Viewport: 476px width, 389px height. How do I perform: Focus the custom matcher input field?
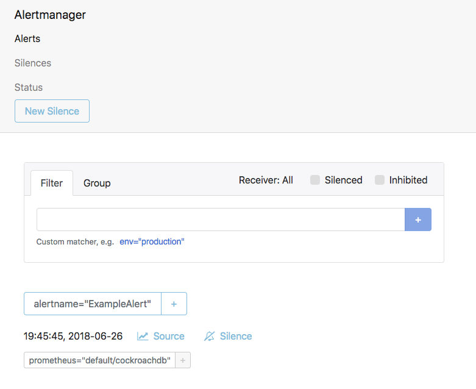coord(221,219)
